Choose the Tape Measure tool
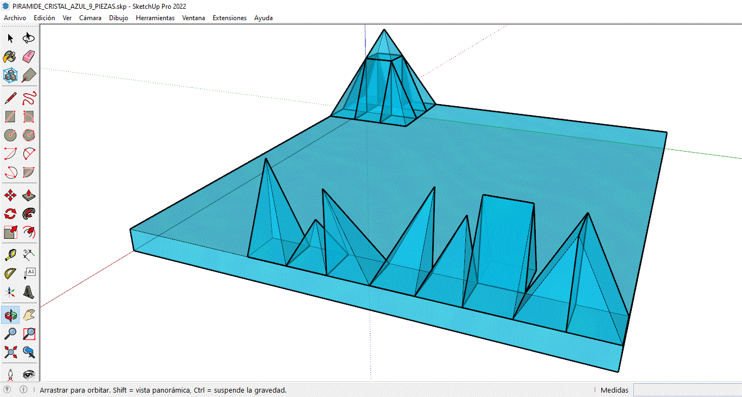Screen dimensions: 742x397 click(x=10, y=254)
